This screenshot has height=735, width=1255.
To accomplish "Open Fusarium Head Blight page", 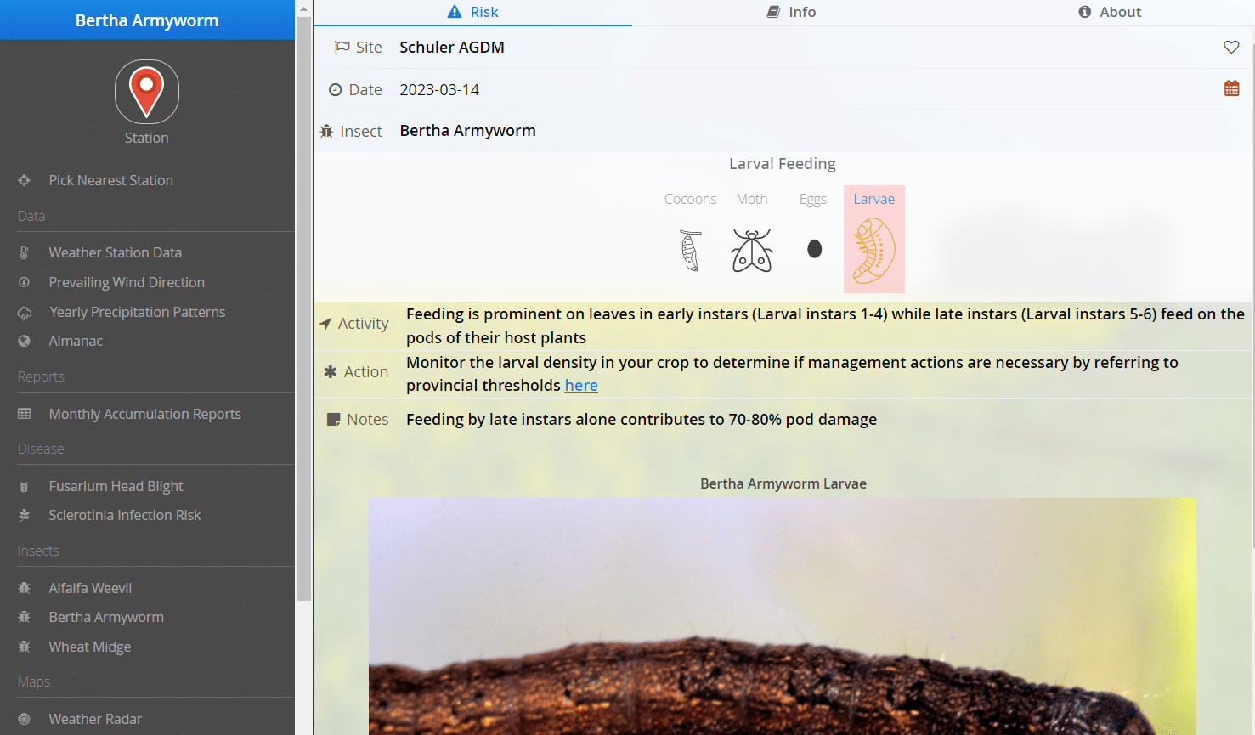I will [x=116, y=486].
